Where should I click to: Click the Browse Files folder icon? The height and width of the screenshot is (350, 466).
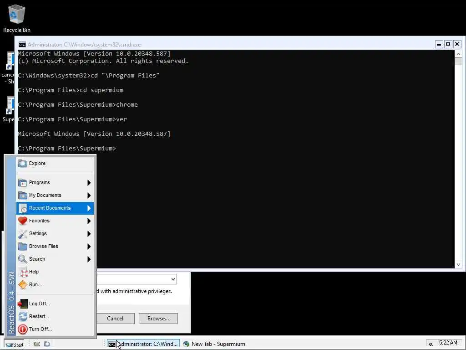[x=23, y=247]
